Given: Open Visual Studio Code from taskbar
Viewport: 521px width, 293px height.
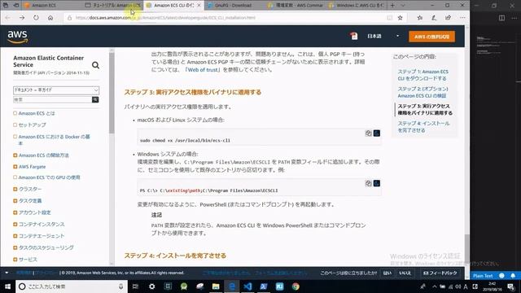Looking at the screenshot, I should click(247, 286).
